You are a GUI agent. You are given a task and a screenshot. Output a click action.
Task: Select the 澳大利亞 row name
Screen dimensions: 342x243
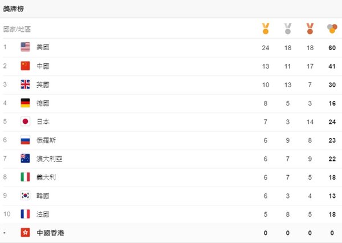click(x=49, y=159)
